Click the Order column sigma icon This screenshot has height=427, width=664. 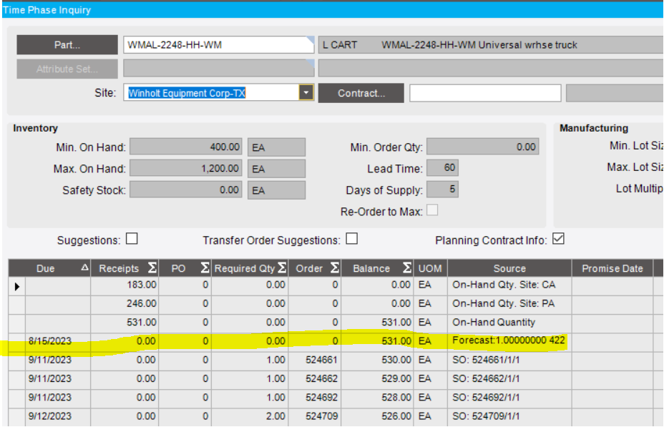point(335,268)
